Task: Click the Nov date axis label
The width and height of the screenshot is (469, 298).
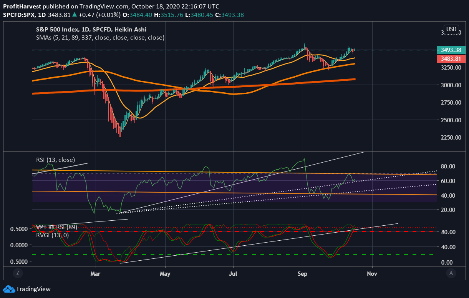Action: 372,273
